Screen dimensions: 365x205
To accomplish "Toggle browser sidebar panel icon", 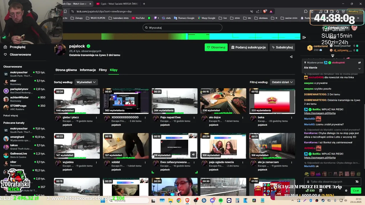I will click(x=326, y=11).
